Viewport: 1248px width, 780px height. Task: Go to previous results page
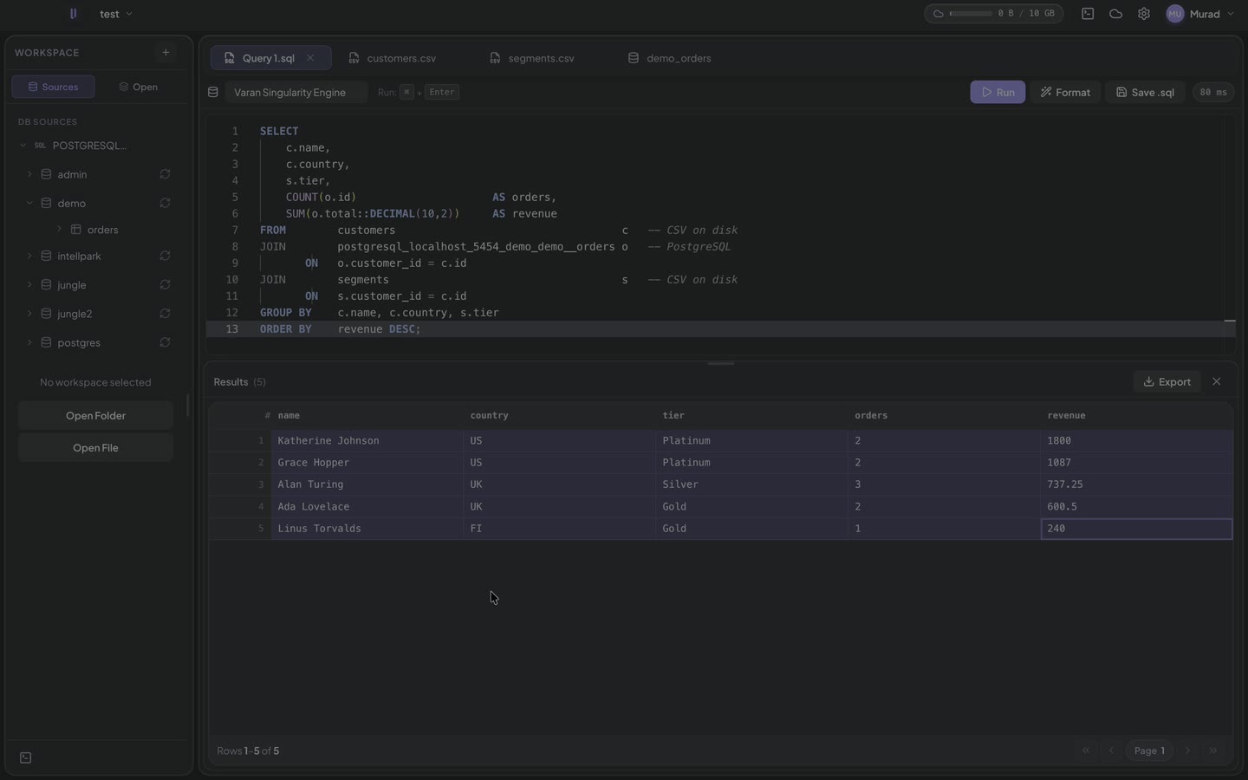pos(1111,751)
